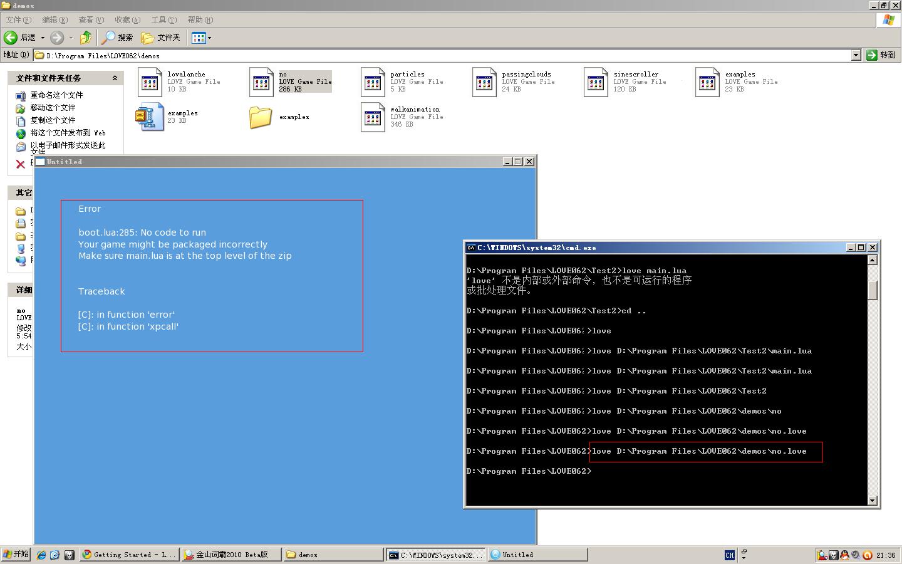Click the second quick launch icon
902x564 pixels.
tap(54, 555)
